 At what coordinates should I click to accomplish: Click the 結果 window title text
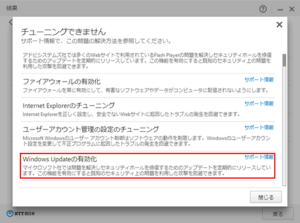(x=12, y=8)
